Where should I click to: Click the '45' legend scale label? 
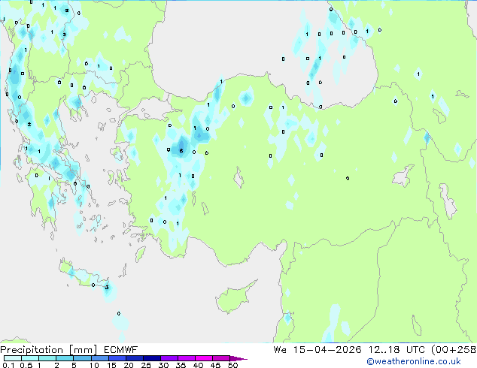coord(215,365)
